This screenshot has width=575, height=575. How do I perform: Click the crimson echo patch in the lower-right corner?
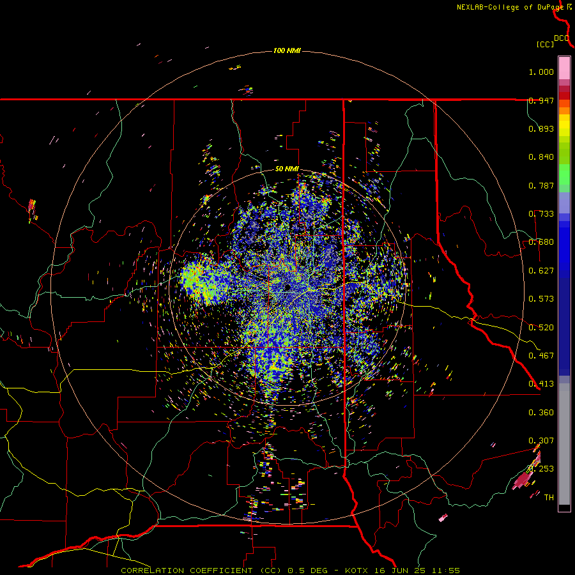(523, 479)
